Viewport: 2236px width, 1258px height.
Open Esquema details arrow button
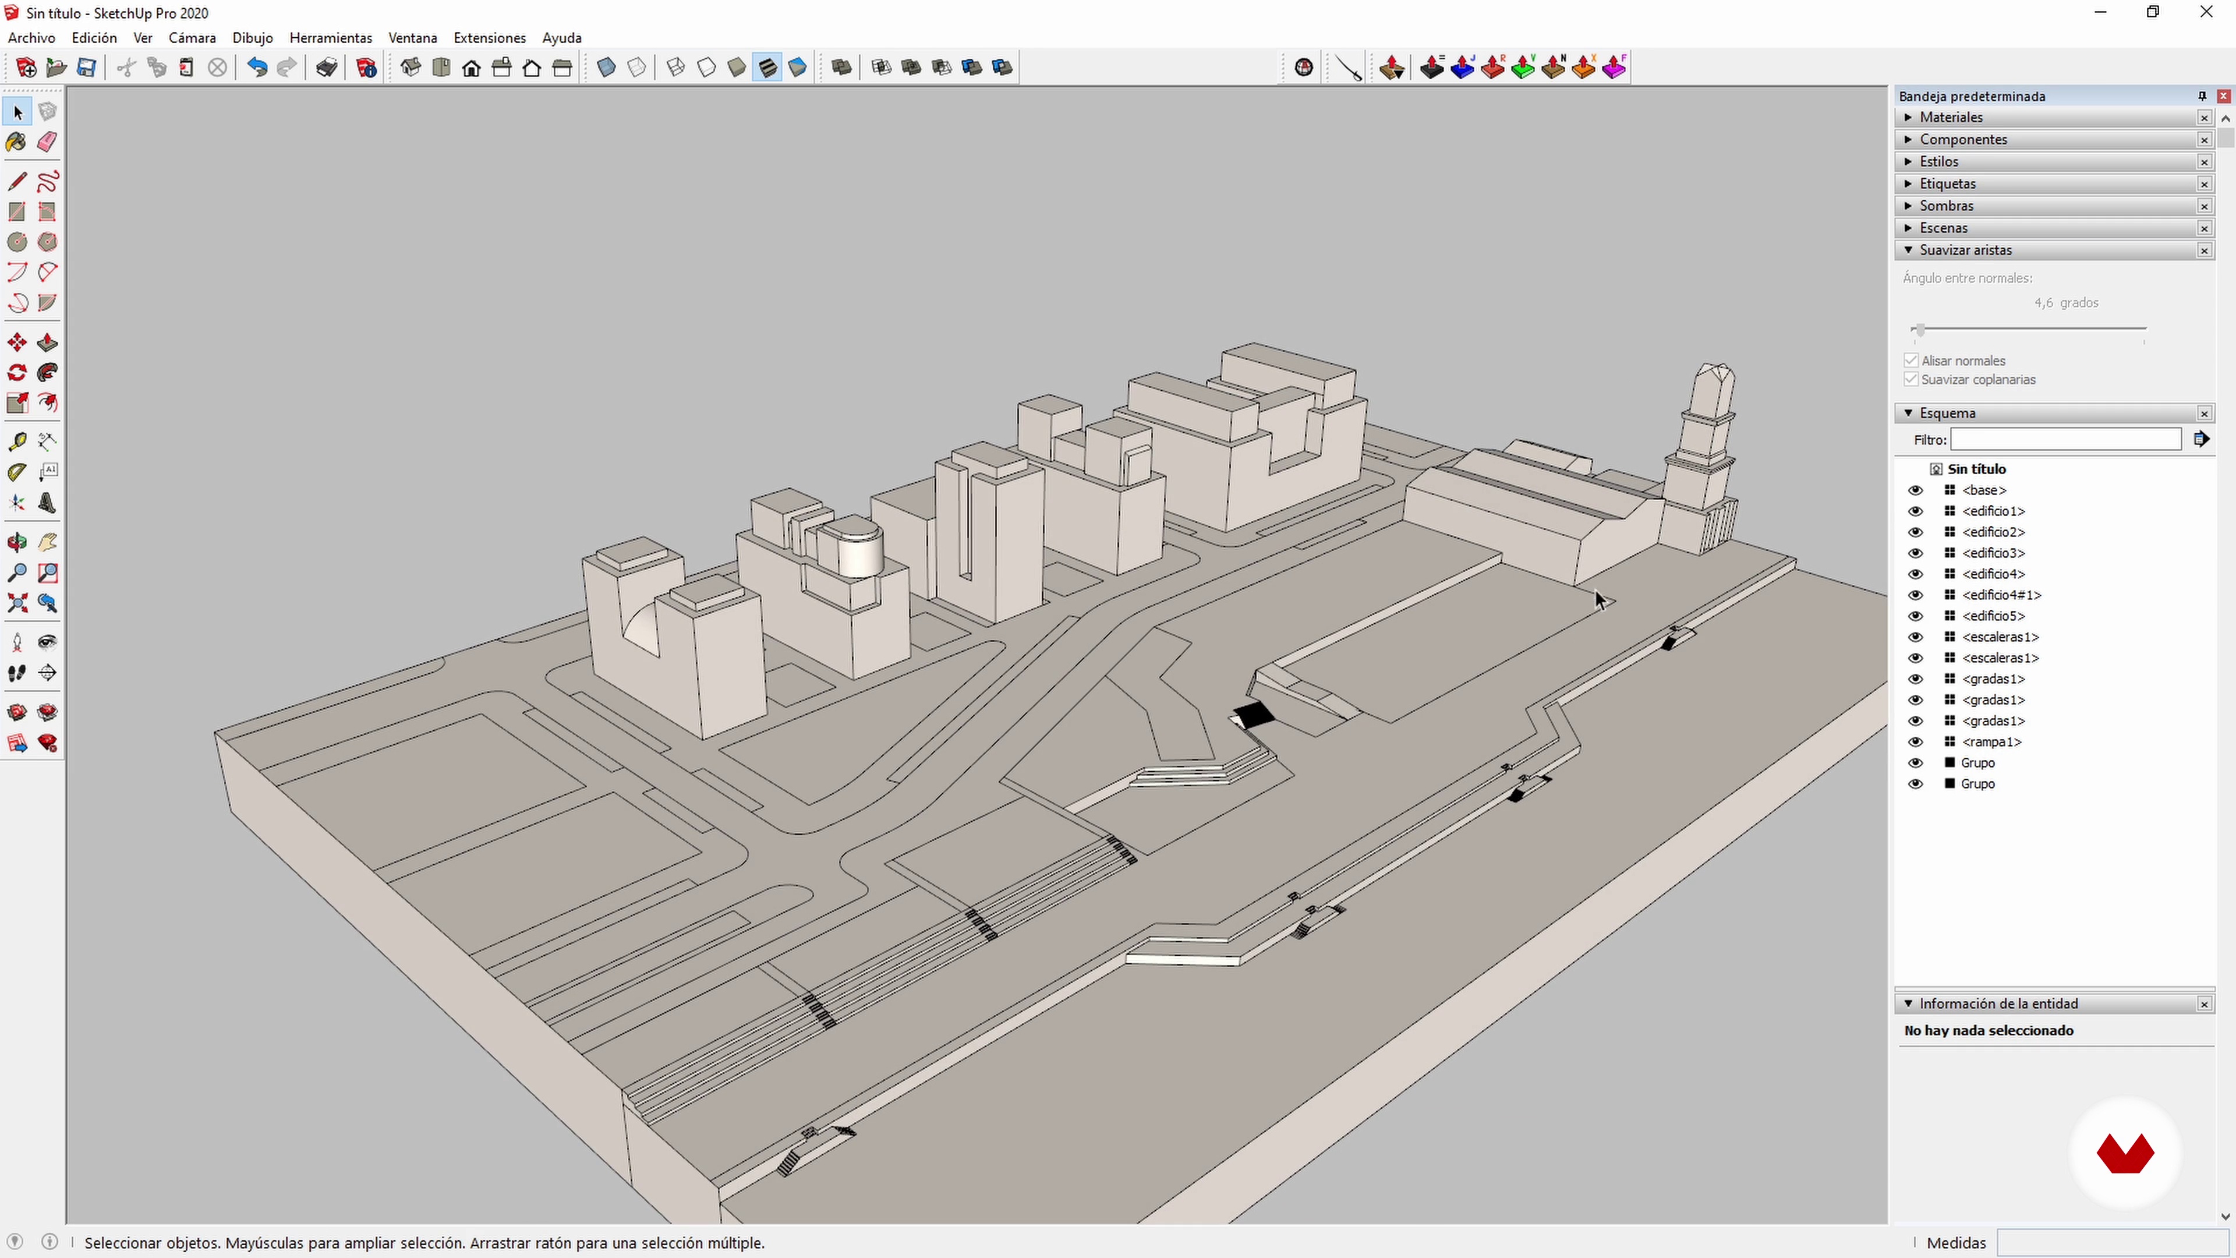(x=2201, y=439)
